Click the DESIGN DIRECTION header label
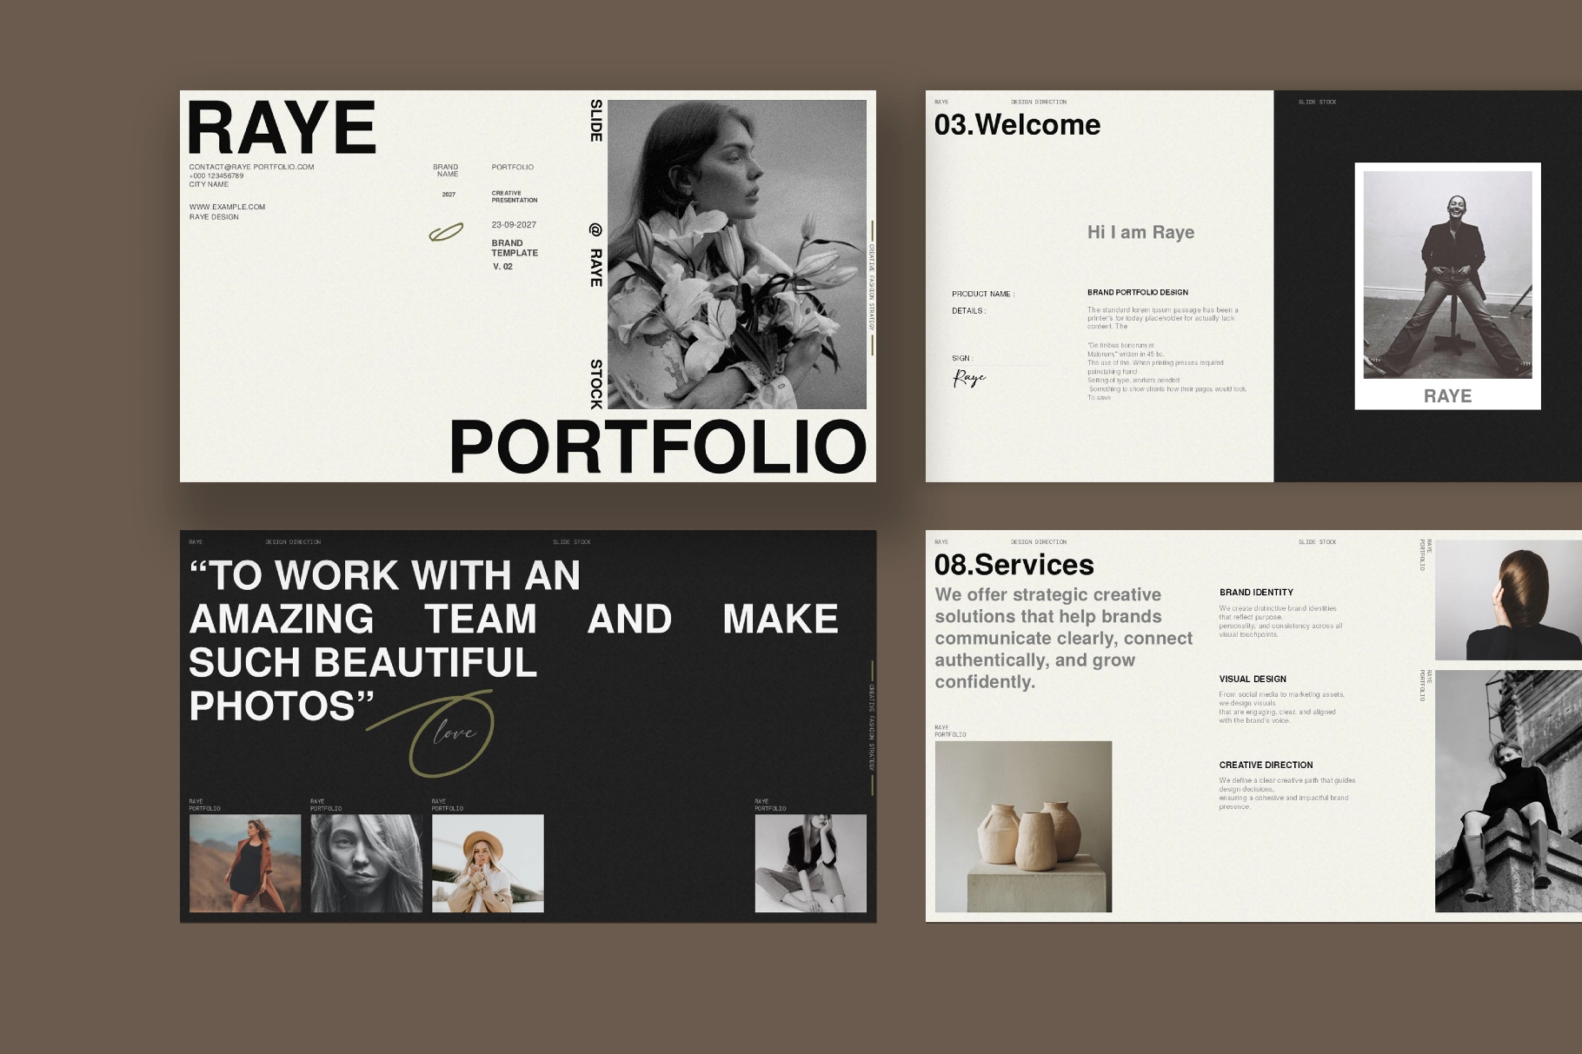 pos(1040,102)
